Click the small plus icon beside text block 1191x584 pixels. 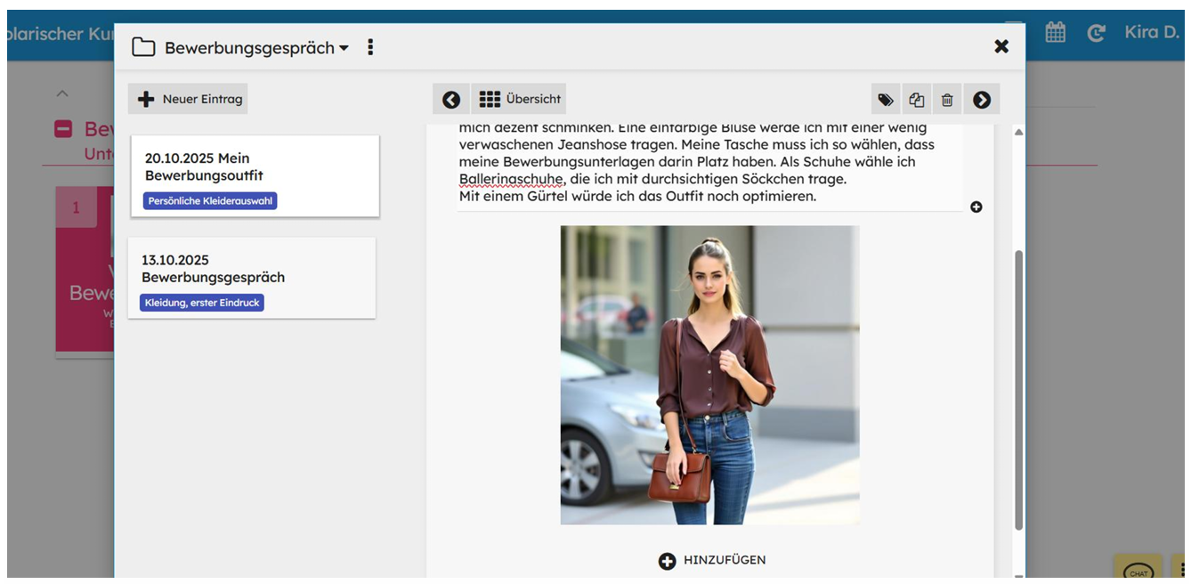976,207
